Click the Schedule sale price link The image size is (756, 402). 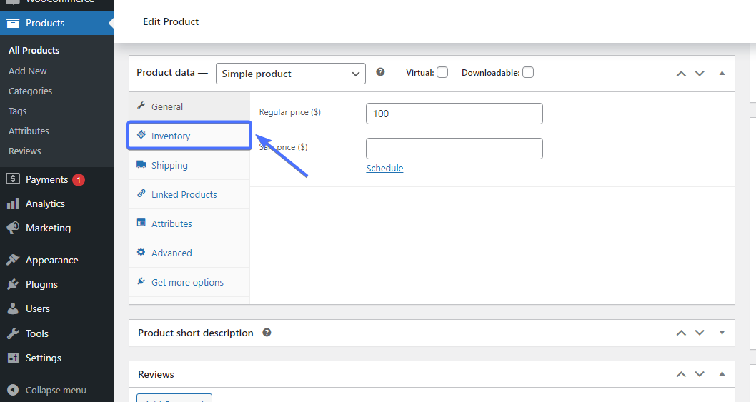[384, 169]
